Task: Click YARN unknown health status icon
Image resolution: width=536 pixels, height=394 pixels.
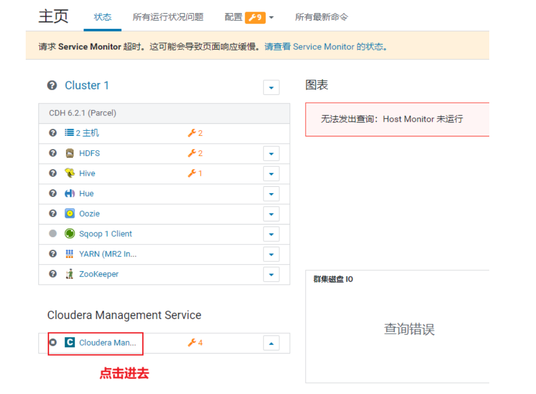Action: click(x=52, y=253)
